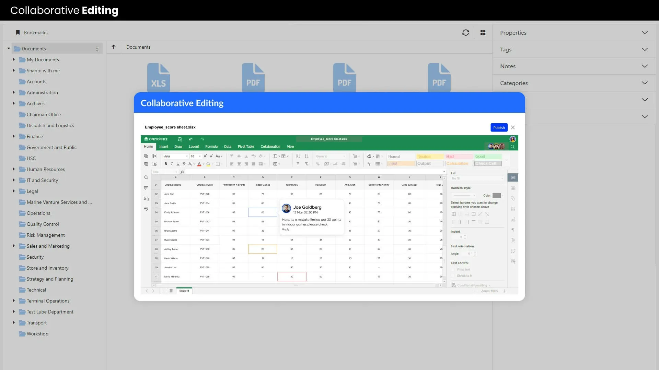This screenshot has width=659, height=370.
Task: Click the red font color icon
Action: (x=199, y=164)
